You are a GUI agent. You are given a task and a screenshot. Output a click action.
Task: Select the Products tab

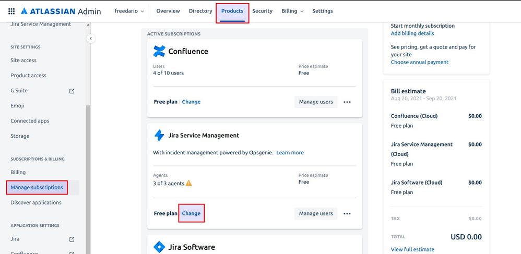232,11
